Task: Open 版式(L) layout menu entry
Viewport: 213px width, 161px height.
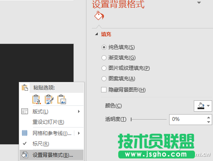Action: (x=52, y=111)
